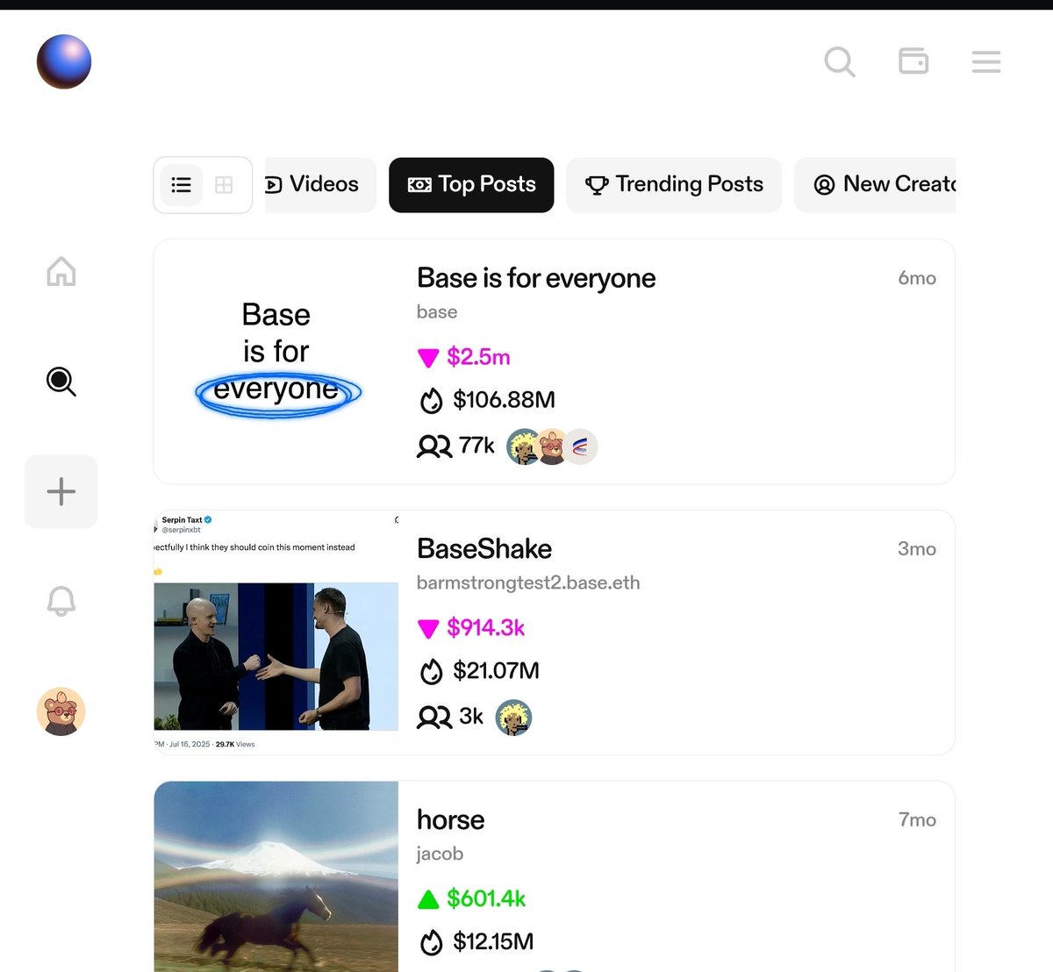Screen dimensions: 1053x972
Task: Open the hamburger menu icon
Action: coord(986,61)
